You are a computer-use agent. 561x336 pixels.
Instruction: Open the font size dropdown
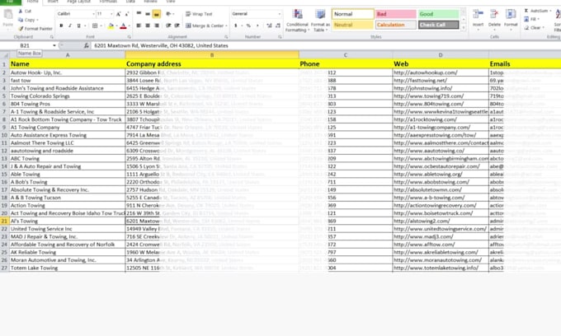click(x=111, y=14)
